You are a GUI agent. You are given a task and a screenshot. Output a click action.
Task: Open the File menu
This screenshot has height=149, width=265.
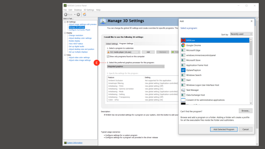65,10
